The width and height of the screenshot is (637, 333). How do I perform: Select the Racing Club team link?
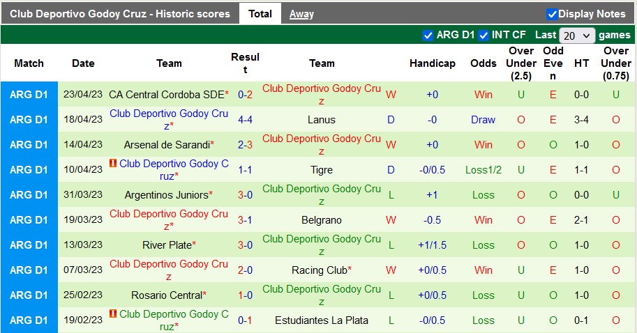click(x=318, y=270)
